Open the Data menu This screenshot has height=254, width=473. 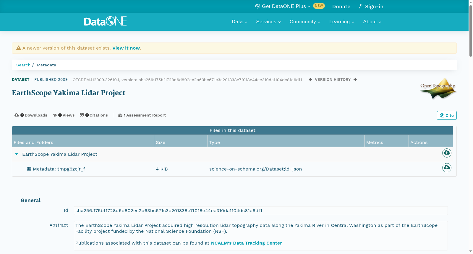(x=239, y=22)
